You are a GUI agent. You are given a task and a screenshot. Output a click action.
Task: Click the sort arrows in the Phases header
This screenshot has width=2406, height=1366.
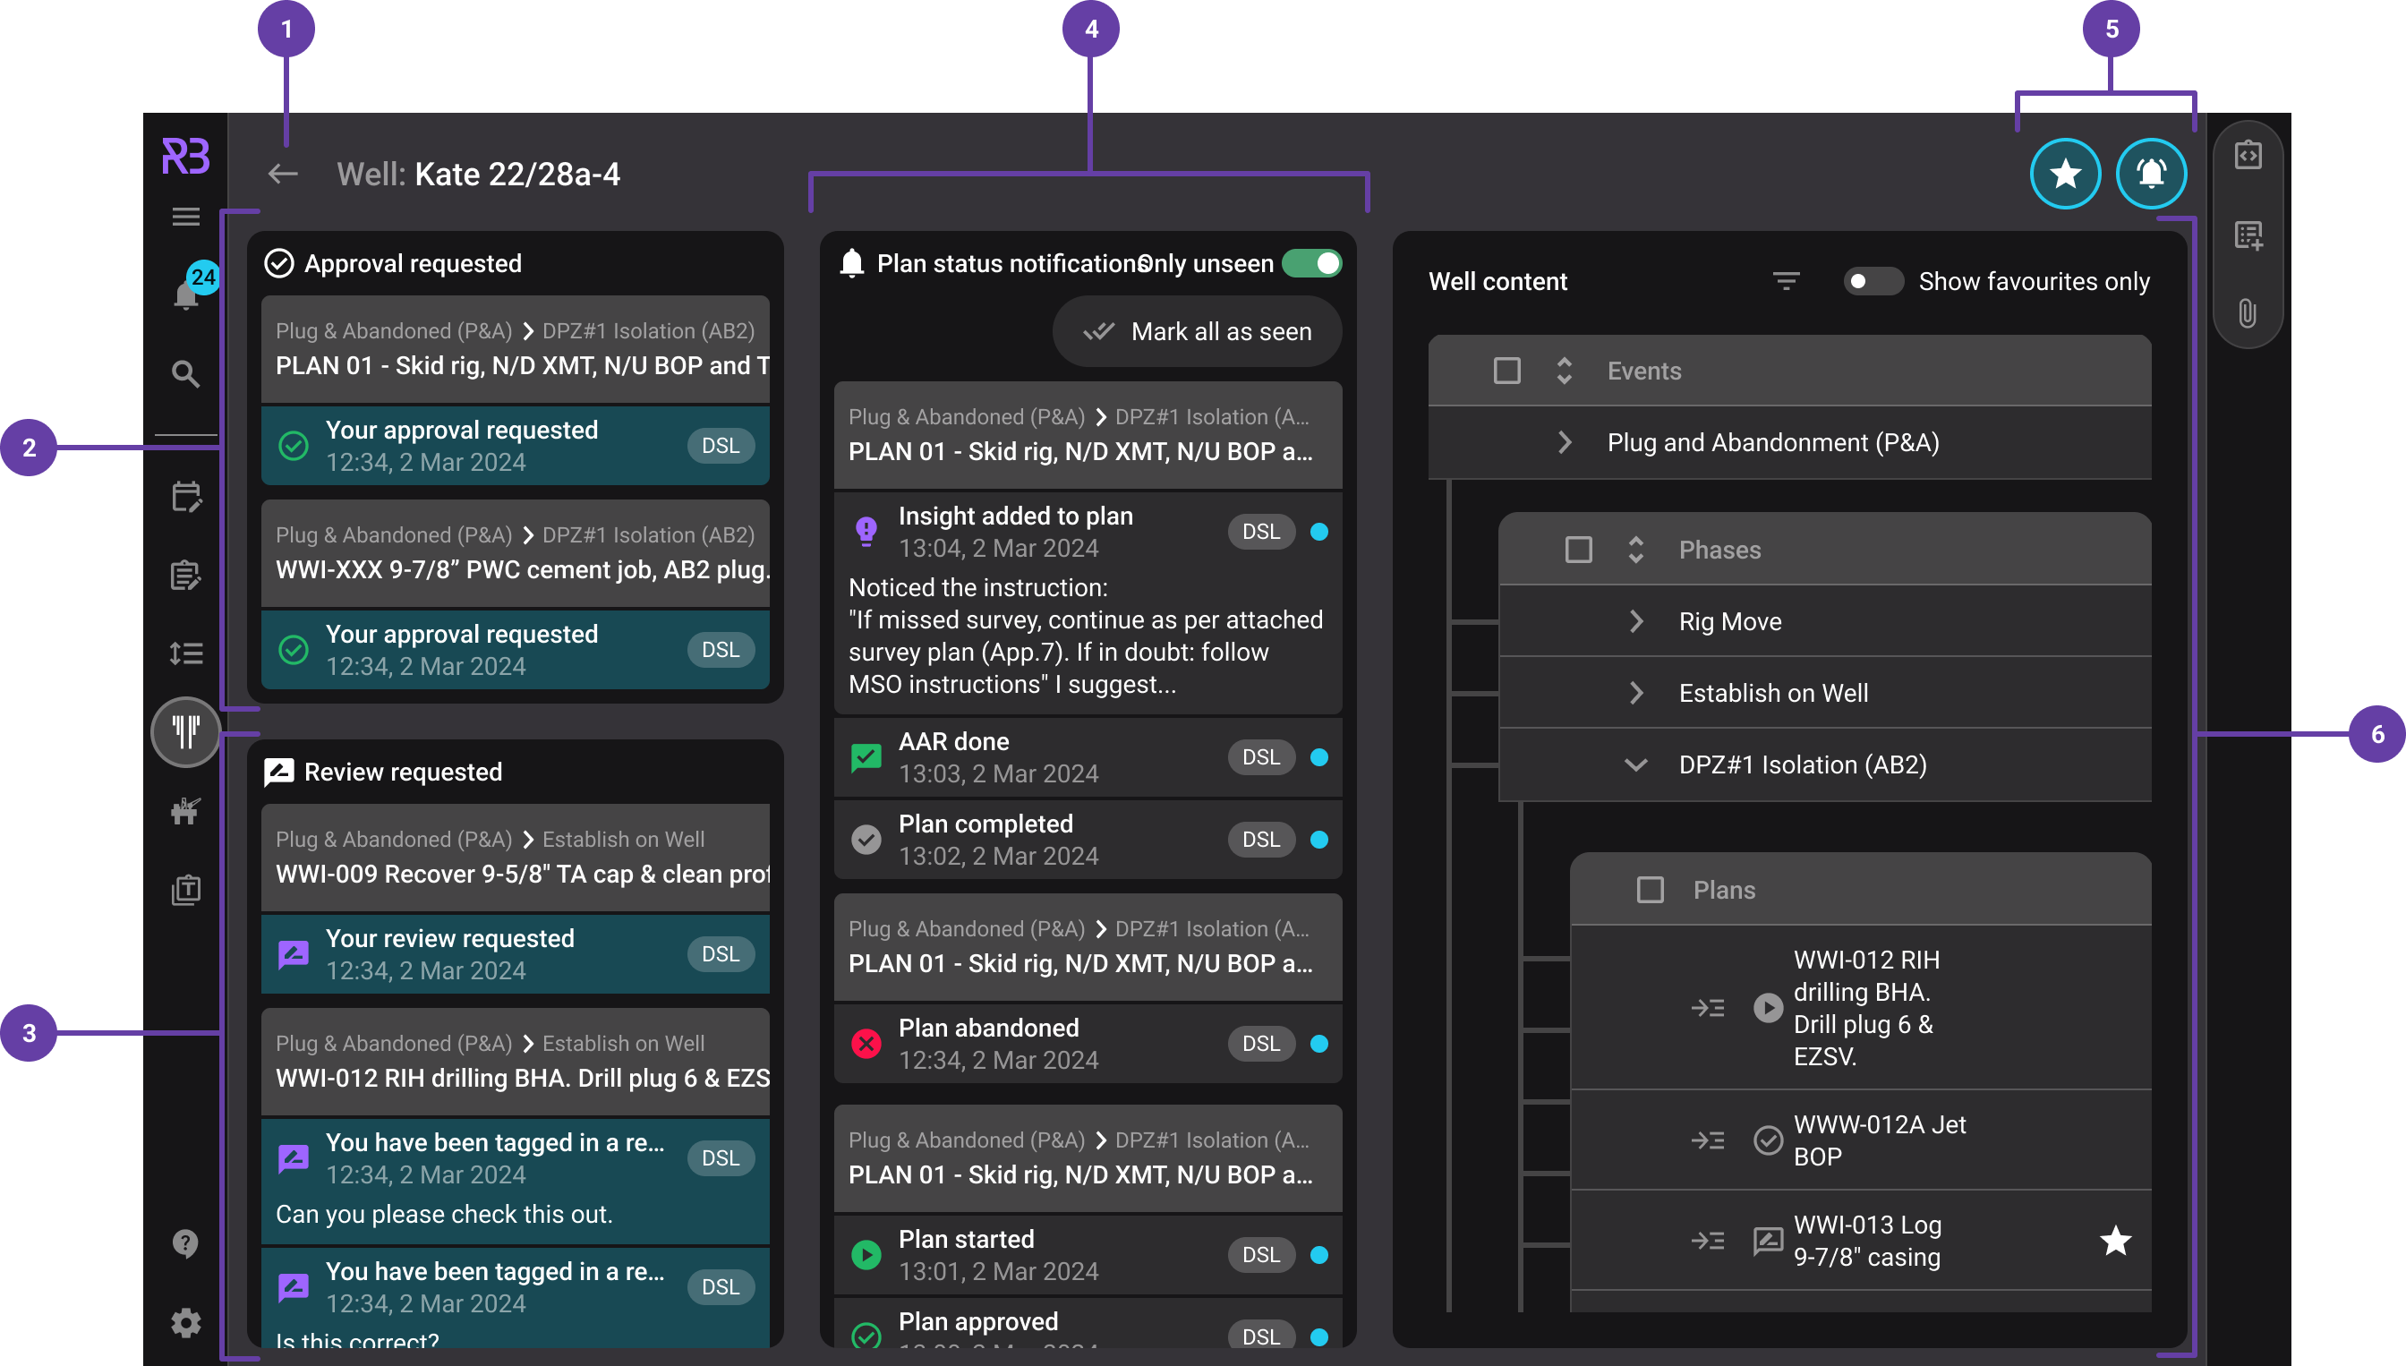(x=1638, y=550)
